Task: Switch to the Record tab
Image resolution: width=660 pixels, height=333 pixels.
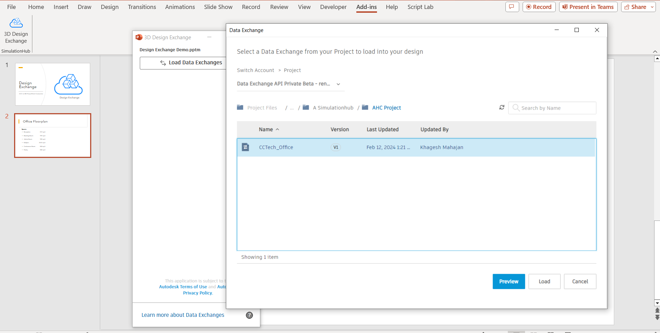Action: (x=251, y=7)
